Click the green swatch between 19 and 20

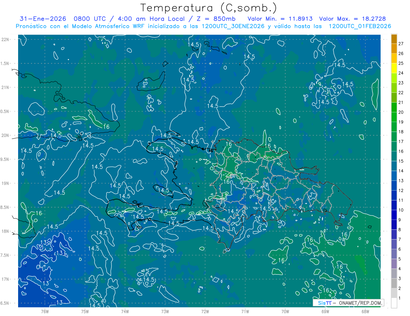(394, 117)
